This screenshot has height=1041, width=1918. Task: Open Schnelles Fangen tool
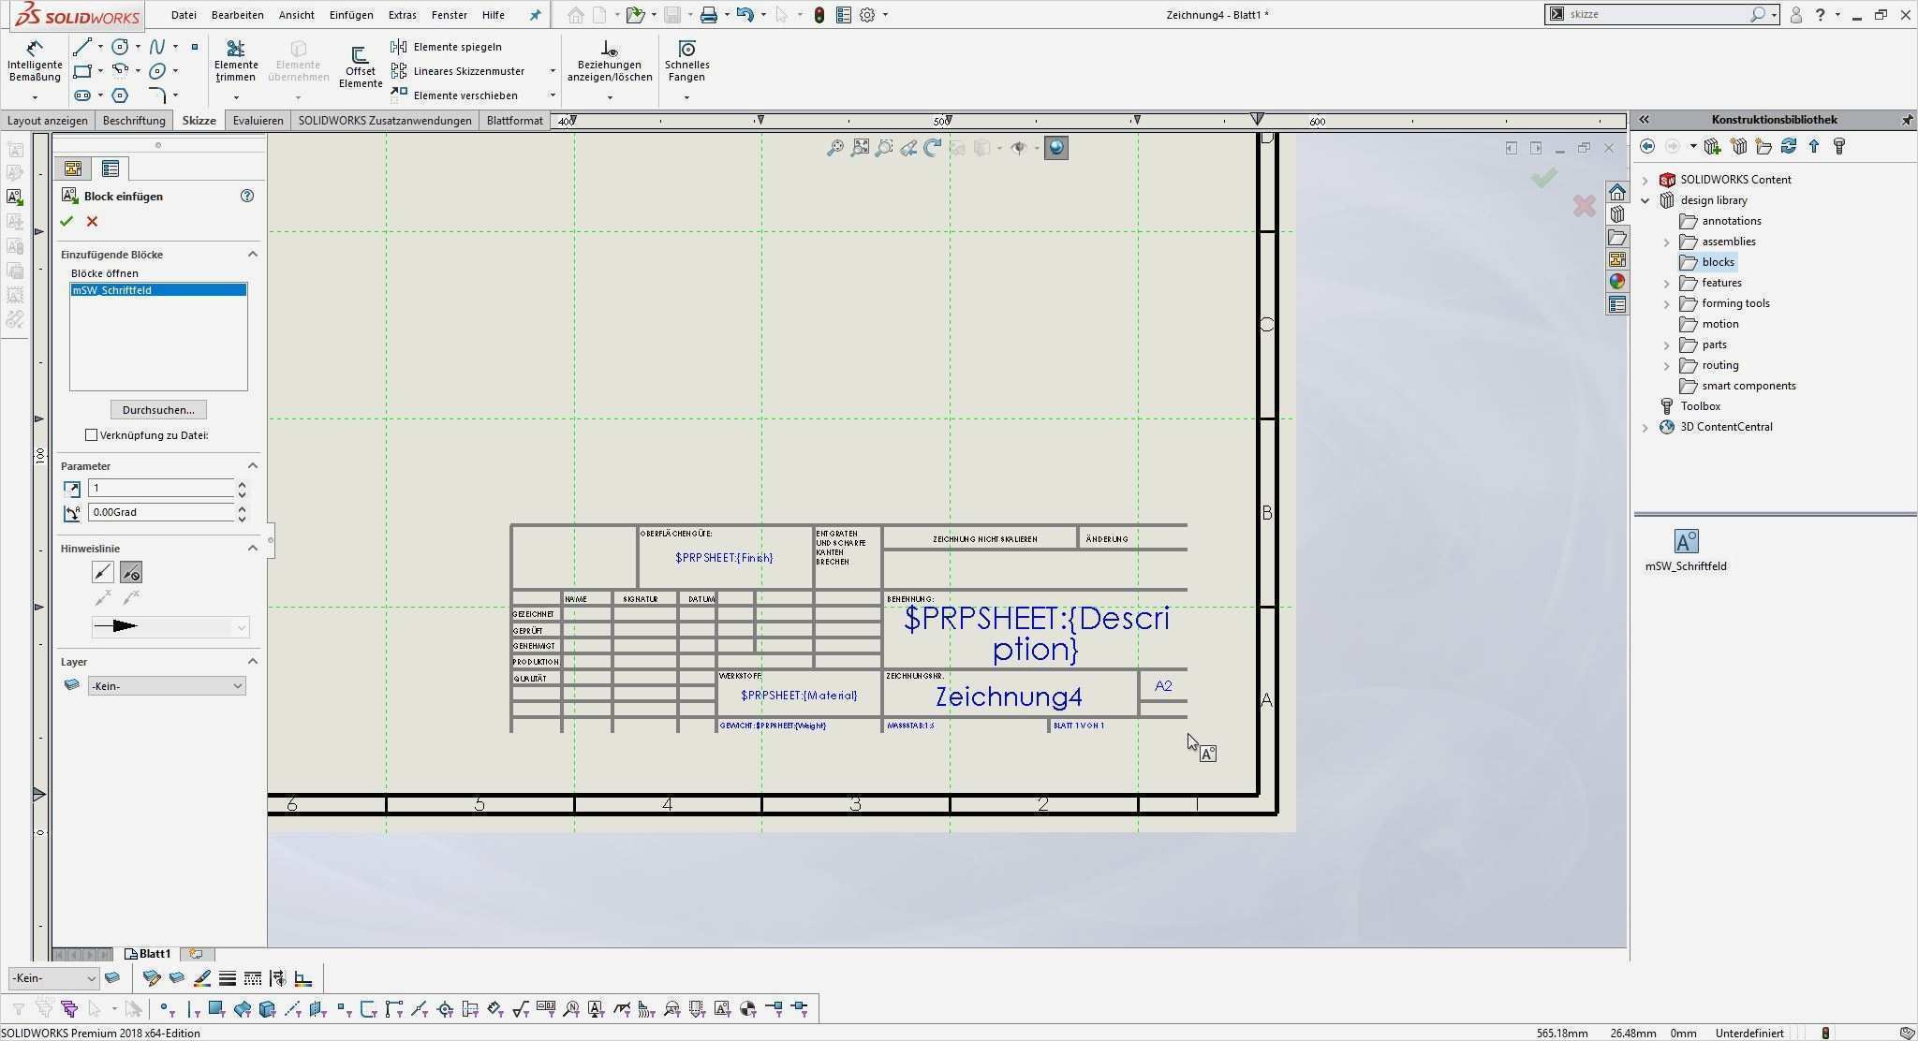point(686,62)
